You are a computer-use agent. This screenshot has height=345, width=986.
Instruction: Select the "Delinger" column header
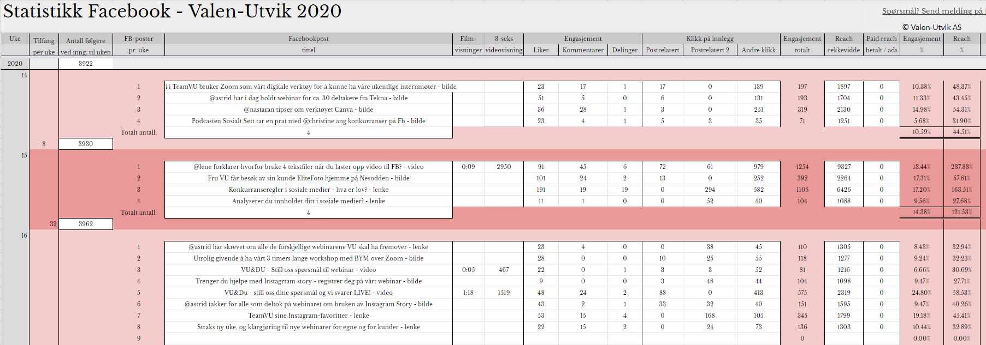(x=624, y=50)
